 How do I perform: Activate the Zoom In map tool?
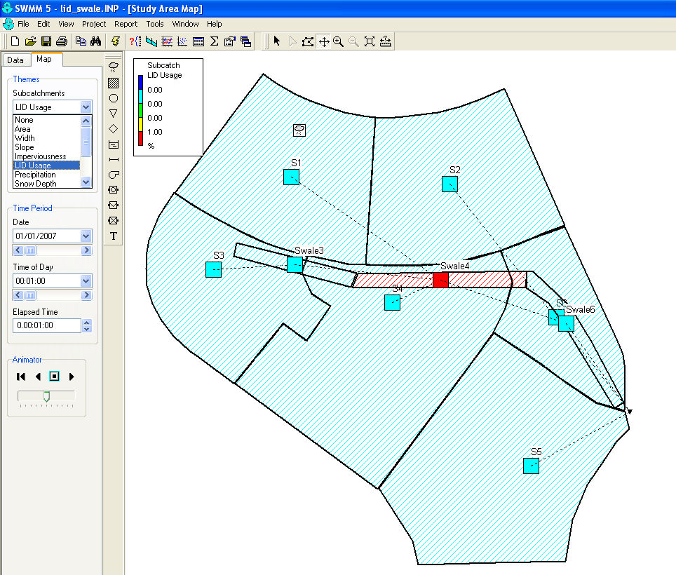[338, 41]
